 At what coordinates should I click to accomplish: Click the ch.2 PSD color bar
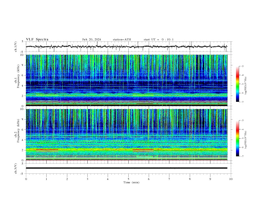pos(237,138)
